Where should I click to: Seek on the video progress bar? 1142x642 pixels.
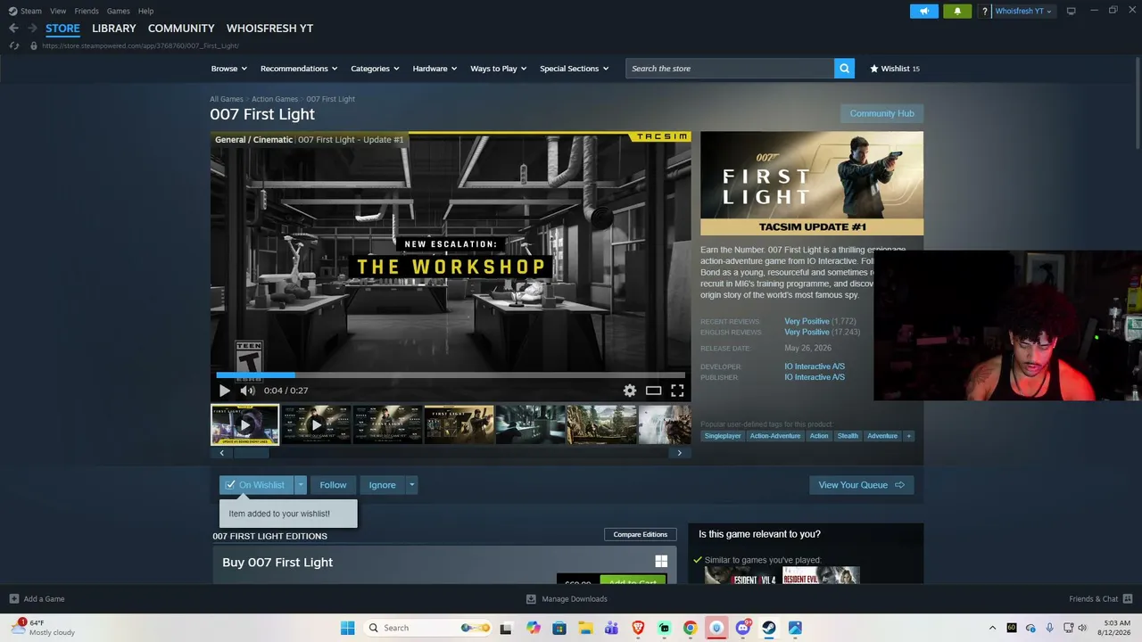tap(451, 375)
